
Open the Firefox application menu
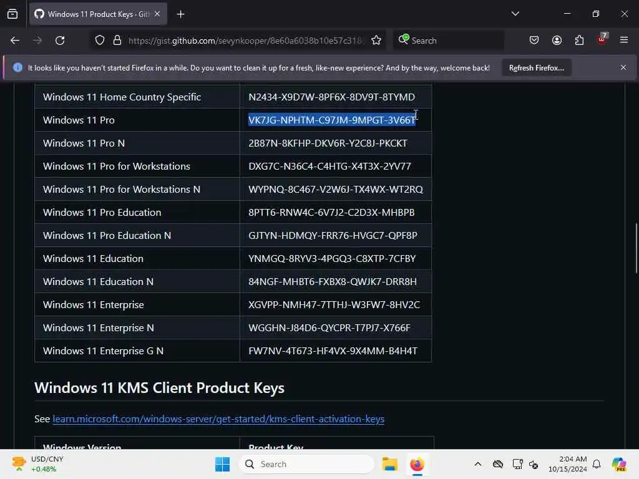(x=624, y=40)
